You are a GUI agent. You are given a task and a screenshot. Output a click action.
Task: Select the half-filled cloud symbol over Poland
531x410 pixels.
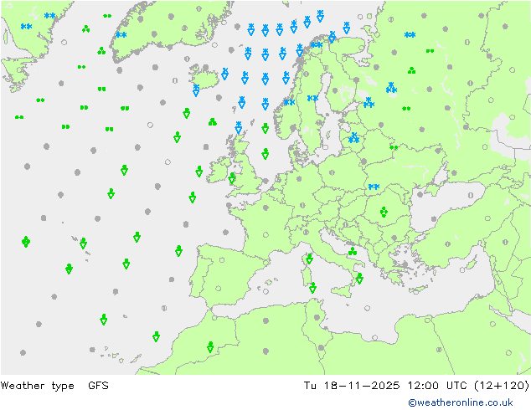(332, 172)
